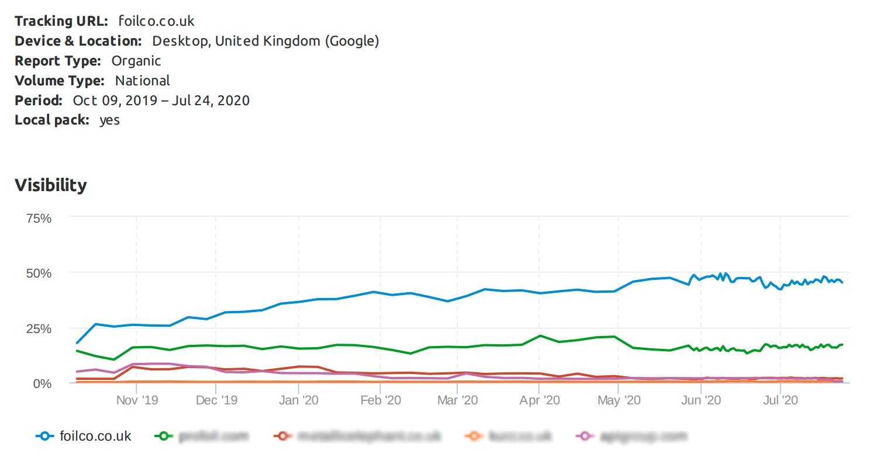
Task: Toggle the blurred orange legend label
Action: point(520,436)
